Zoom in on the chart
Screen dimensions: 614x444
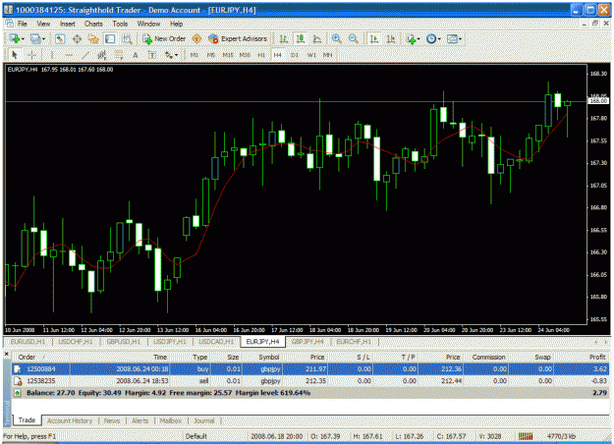[x=336, y=38]
